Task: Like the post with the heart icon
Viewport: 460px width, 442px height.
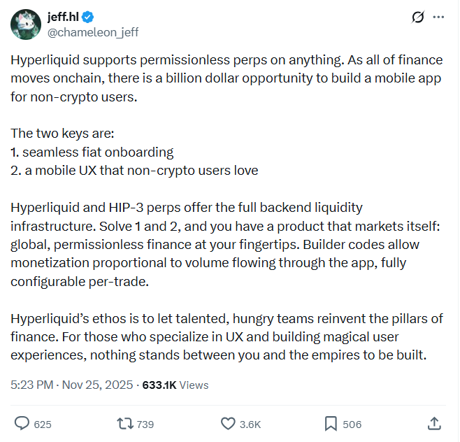Action: [228, 424]
